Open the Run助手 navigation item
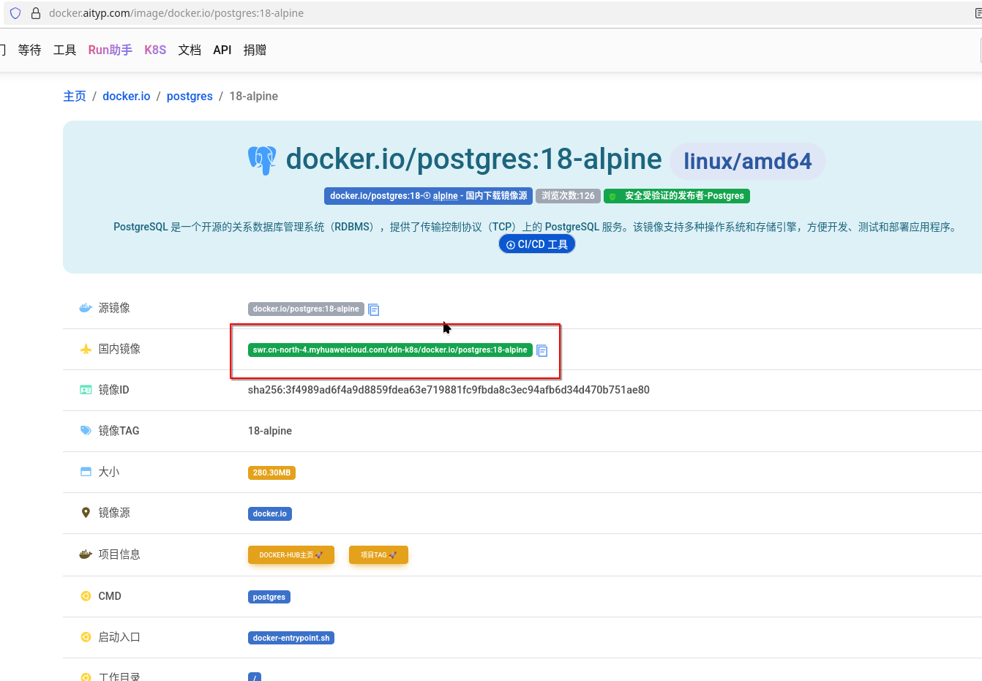Viewport: 982px width, 681px height. [x=110, y=50]
